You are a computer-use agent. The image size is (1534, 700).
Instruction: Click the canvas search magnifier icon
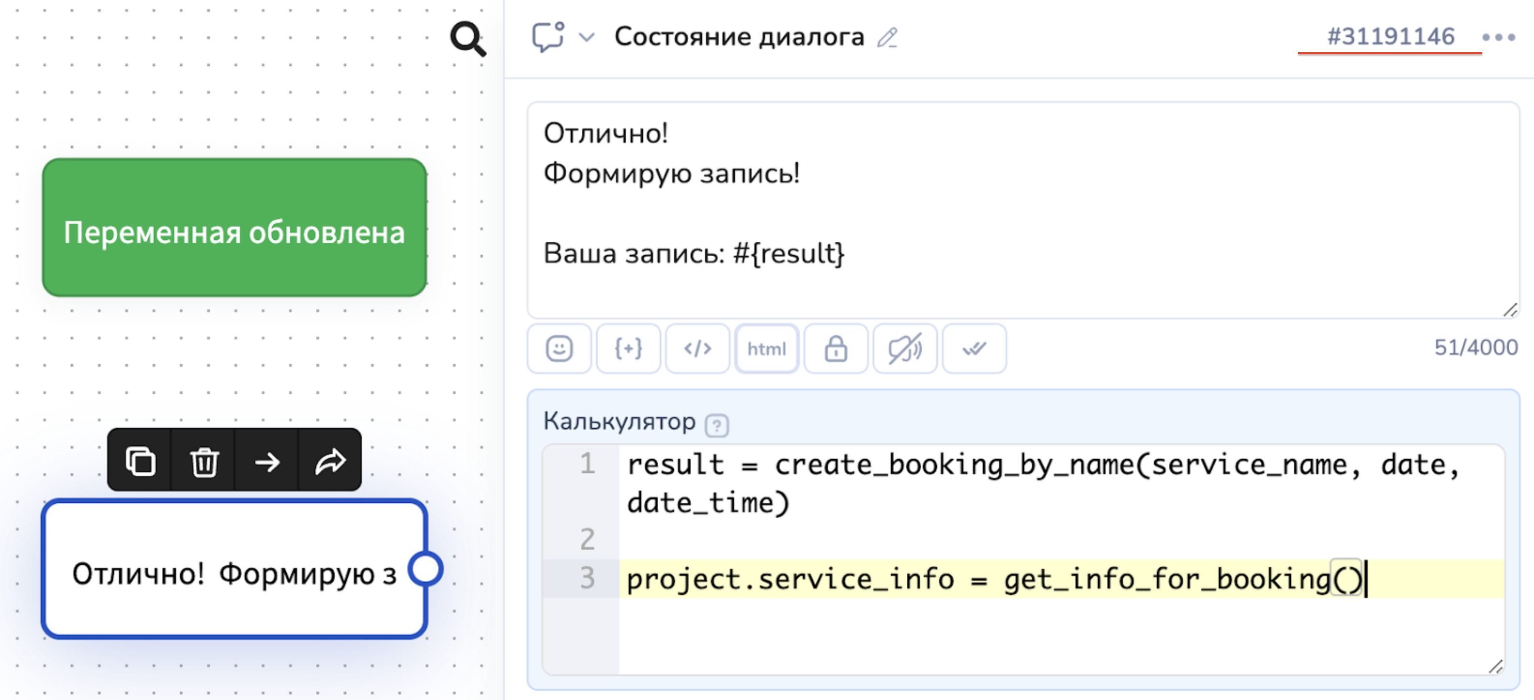click(468, 39)
